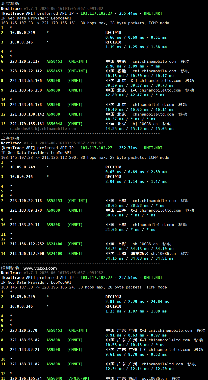Click latency "2.81 ms / 2.29 ms / 24.84 ms"
208x380 pixels.
click(x=137, y=302)
